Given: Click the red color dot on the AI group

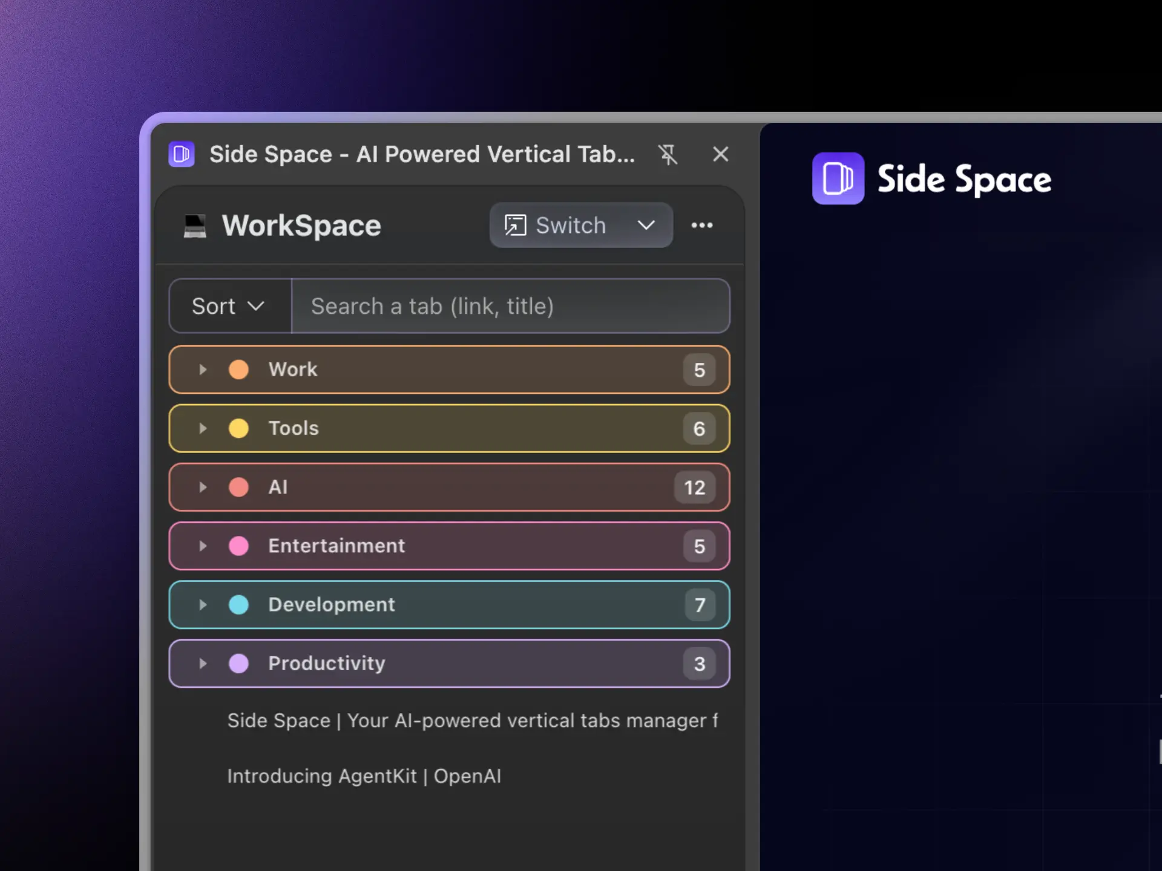Looking at the screenshot, I should 240,487.
